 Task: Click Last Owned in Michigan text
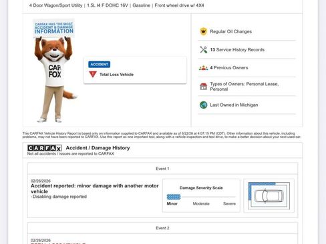click(234, 105)
